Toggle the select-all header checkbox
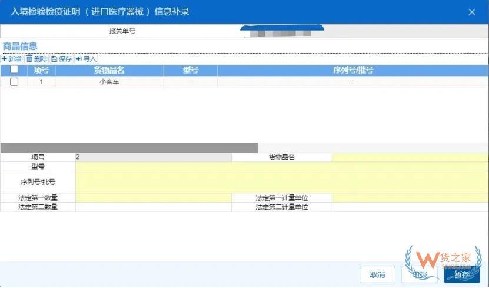Image resolution: width=489 pixels, height=288 pixels. (14, 69)
